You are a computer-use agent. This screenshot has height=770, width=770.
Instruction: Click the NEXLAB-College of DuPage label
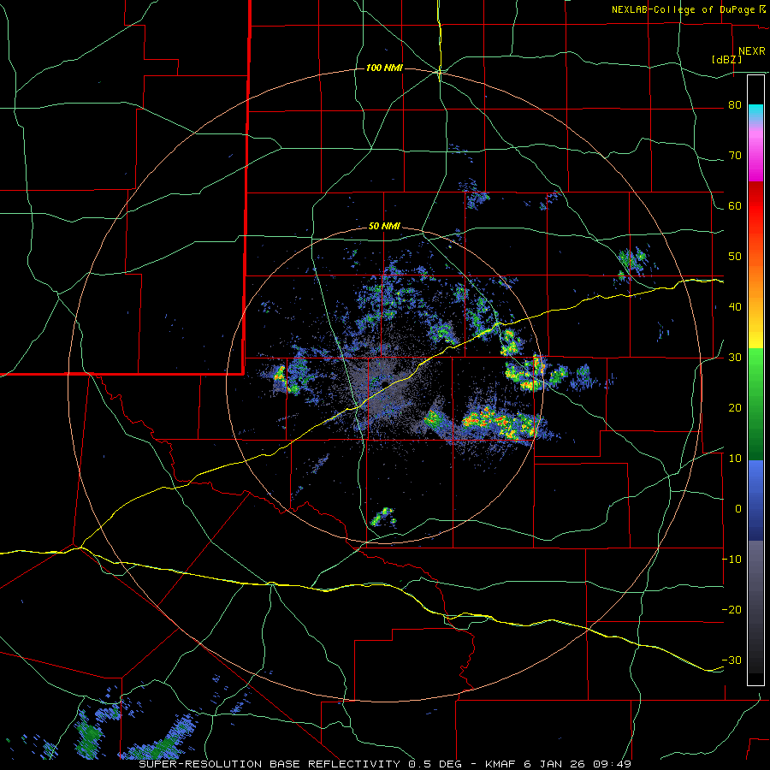point(683,9)
